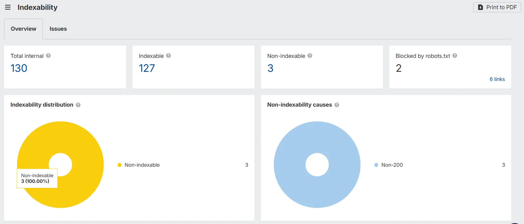Open Indexability distribution help tooltip icon

pos(78,105)
